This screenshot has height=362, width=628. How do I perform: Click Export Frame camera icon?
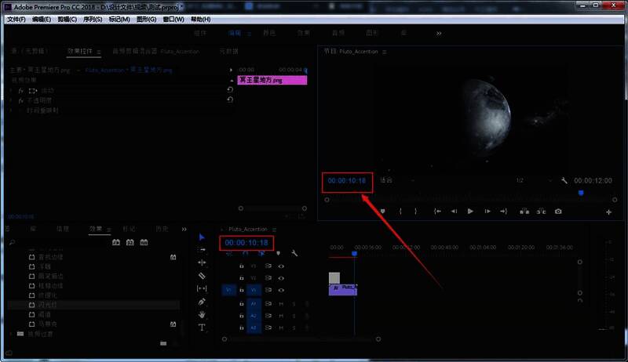(558, 211)
